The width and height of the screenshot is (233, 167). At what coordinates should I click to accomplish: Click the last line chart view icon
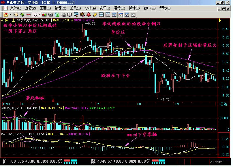[x=133, y=15]
